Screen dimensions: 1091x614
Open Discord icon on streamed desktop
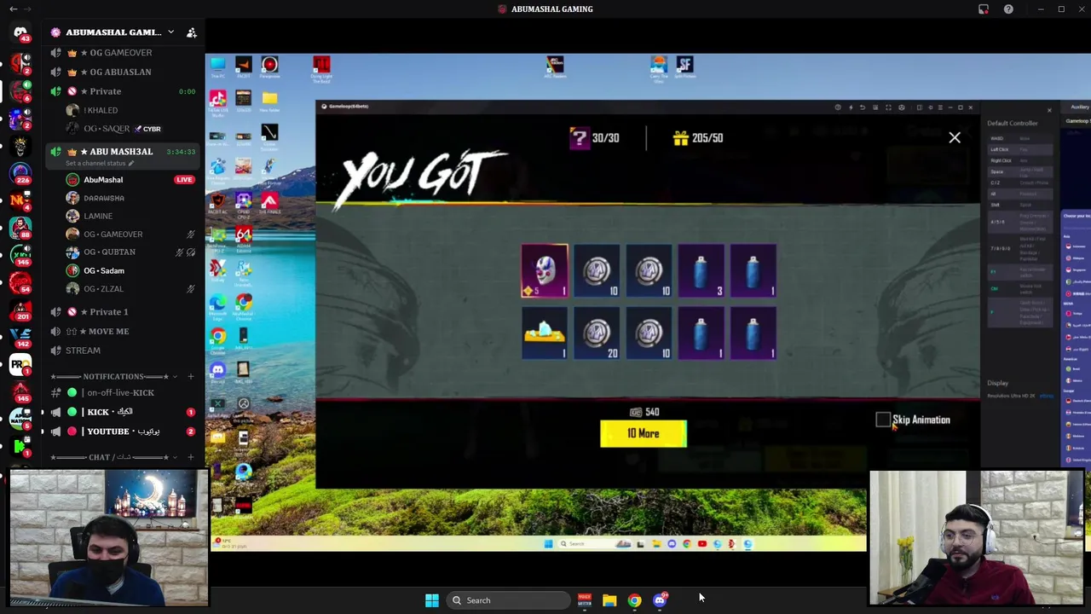coord(218,371)
